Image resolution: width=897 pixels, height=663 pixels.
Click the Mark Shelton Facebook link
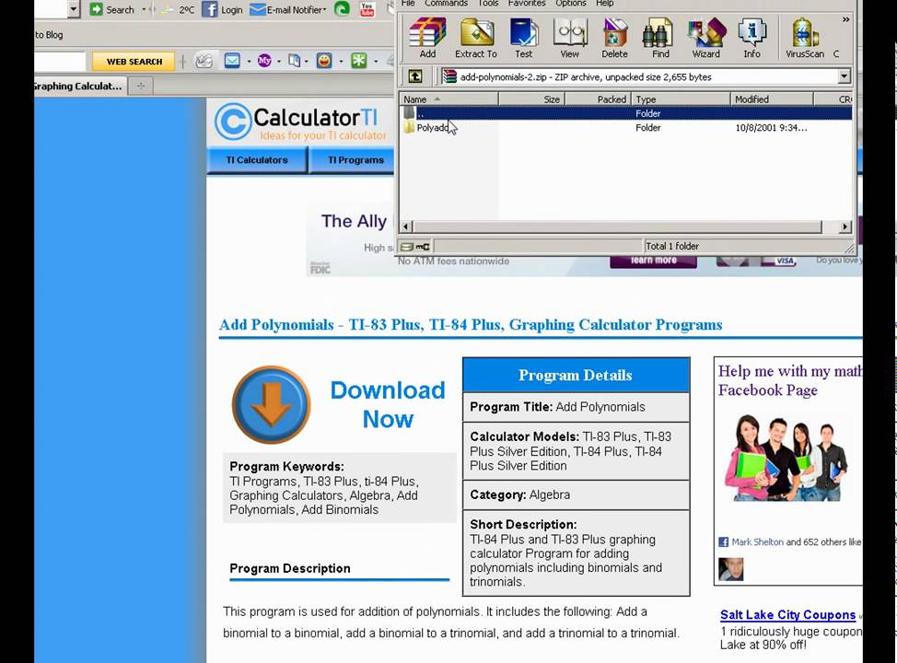pos(757,541)
